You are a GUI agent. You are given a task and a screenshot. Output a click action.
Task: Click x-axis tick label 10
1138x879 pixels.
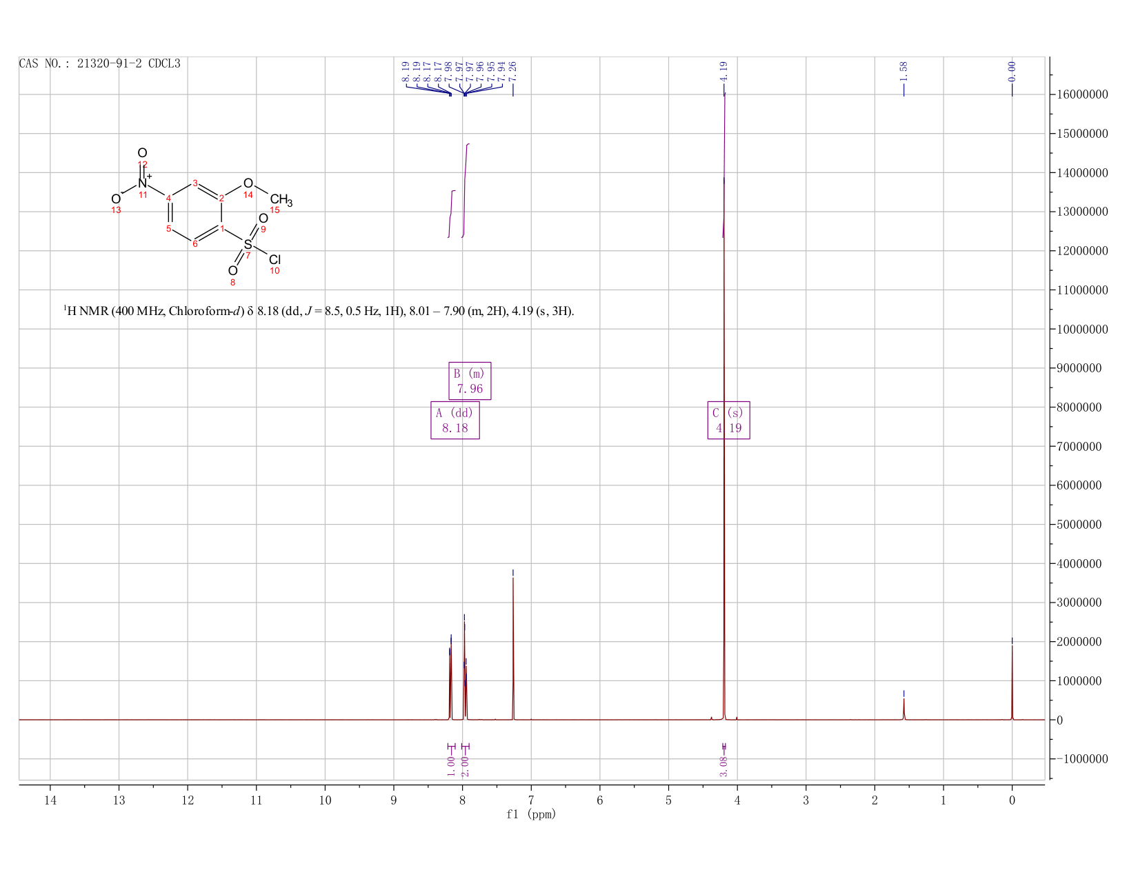coord(325,800)
